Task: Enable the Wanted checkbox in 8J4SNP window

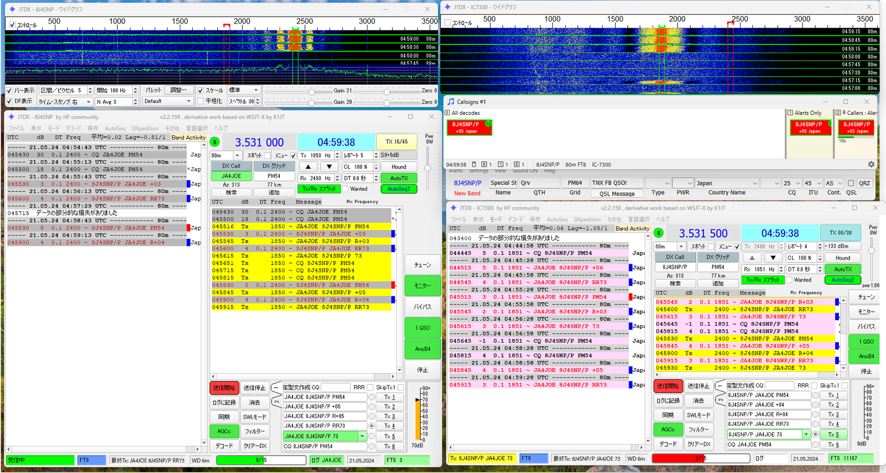Action: (345, 189)
